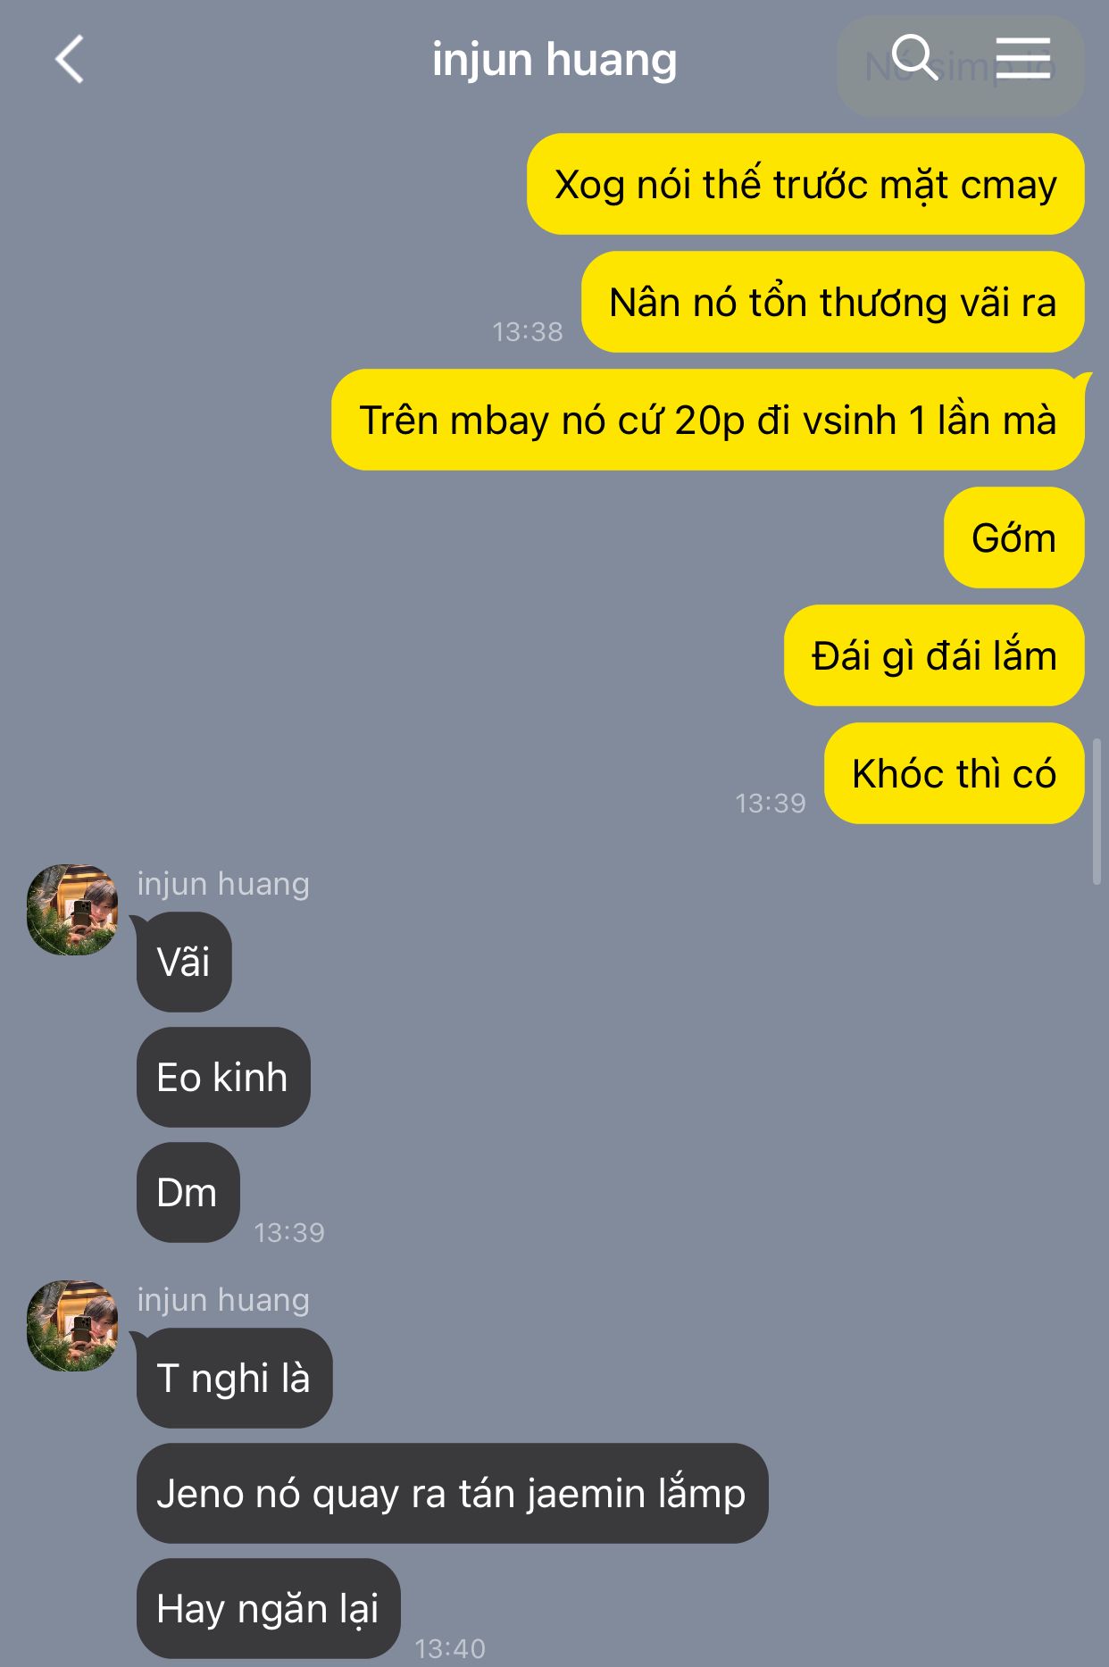
Task: Tap the dark "Vãi" message bubble
Action: pyautogui.click(x=184, y=962)
